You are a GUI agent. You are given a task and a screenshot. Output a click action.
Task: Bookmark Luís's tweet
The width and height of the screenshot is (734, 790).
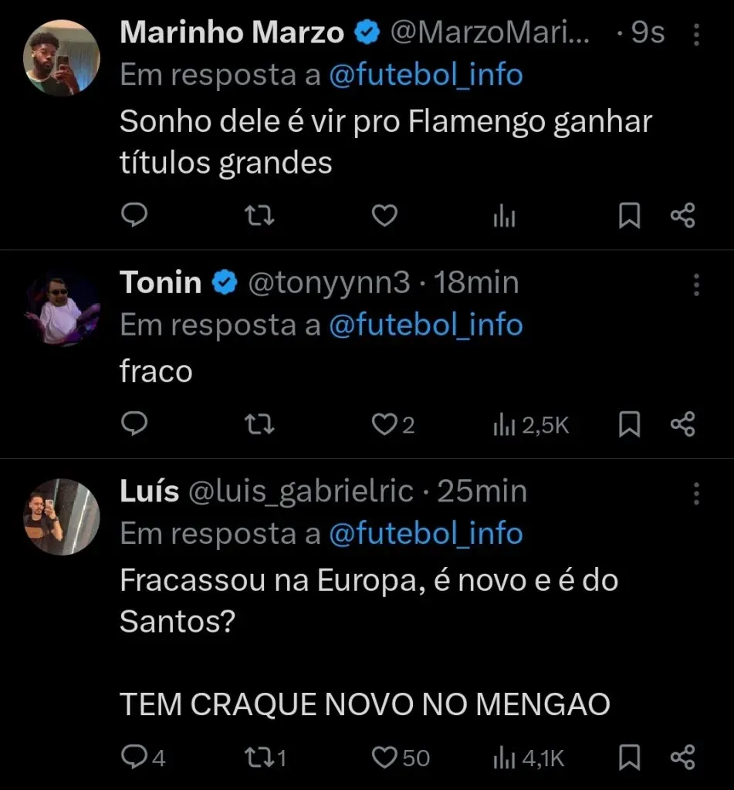click(x=630, y=758)
